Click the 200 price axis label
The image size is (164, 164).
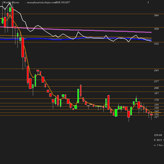156,88
